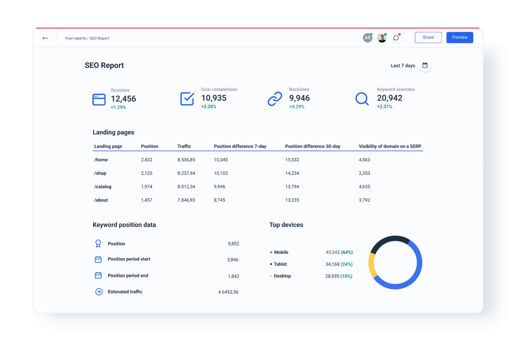The image size is (515, 340).
Task: Click the back arrow in the header
Action: pyautogui.click(x=45, y=38)
